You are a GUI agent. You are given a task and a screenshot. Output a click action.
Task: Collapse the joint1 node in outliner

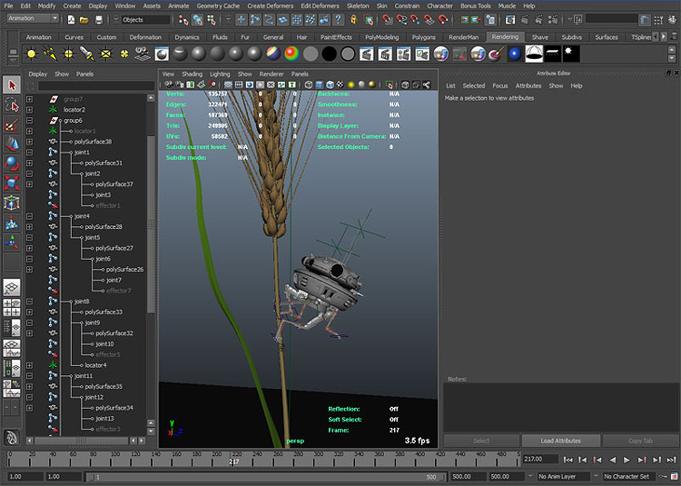(30, 153)
